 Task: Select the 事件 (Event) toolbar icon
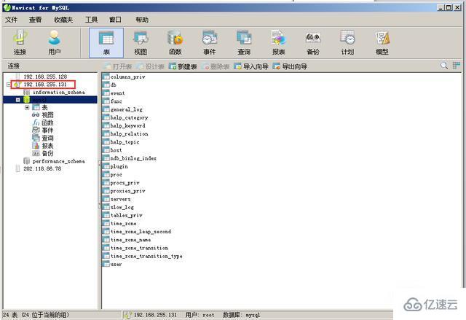click(x=210, y=43)
